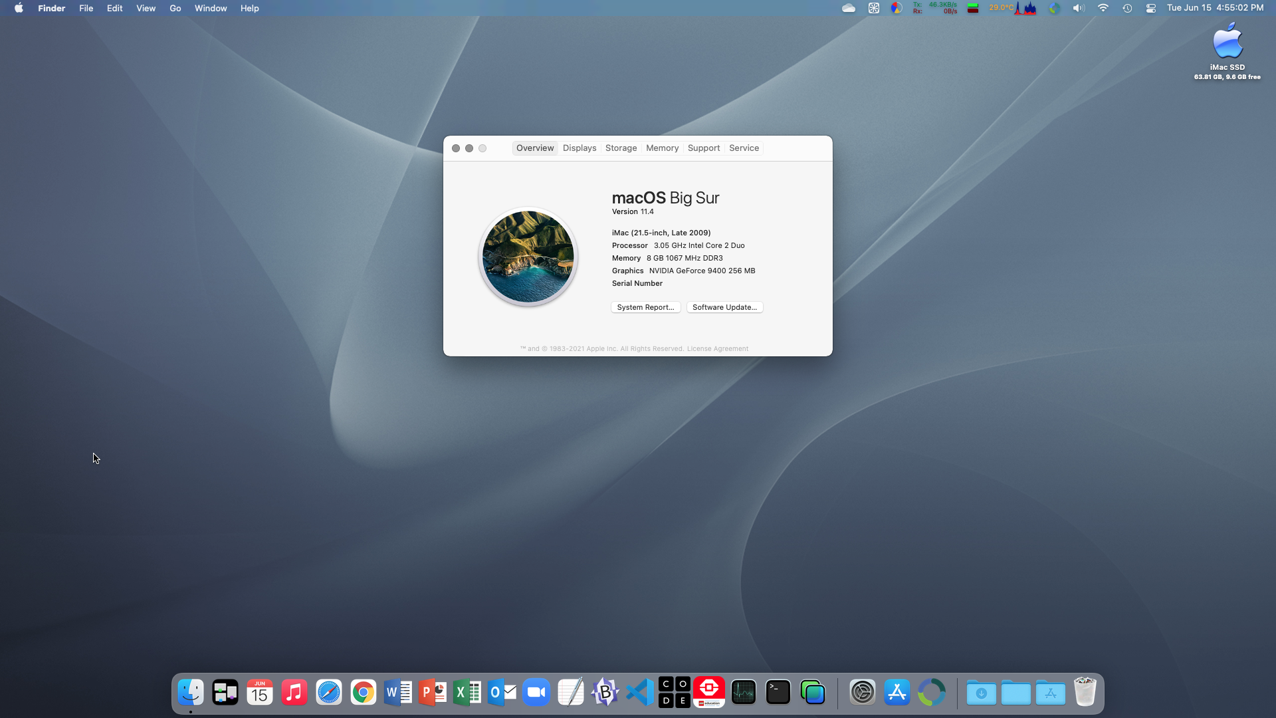1276x718 pixels.
Task: Click the Software Update button
Action: 724,307
